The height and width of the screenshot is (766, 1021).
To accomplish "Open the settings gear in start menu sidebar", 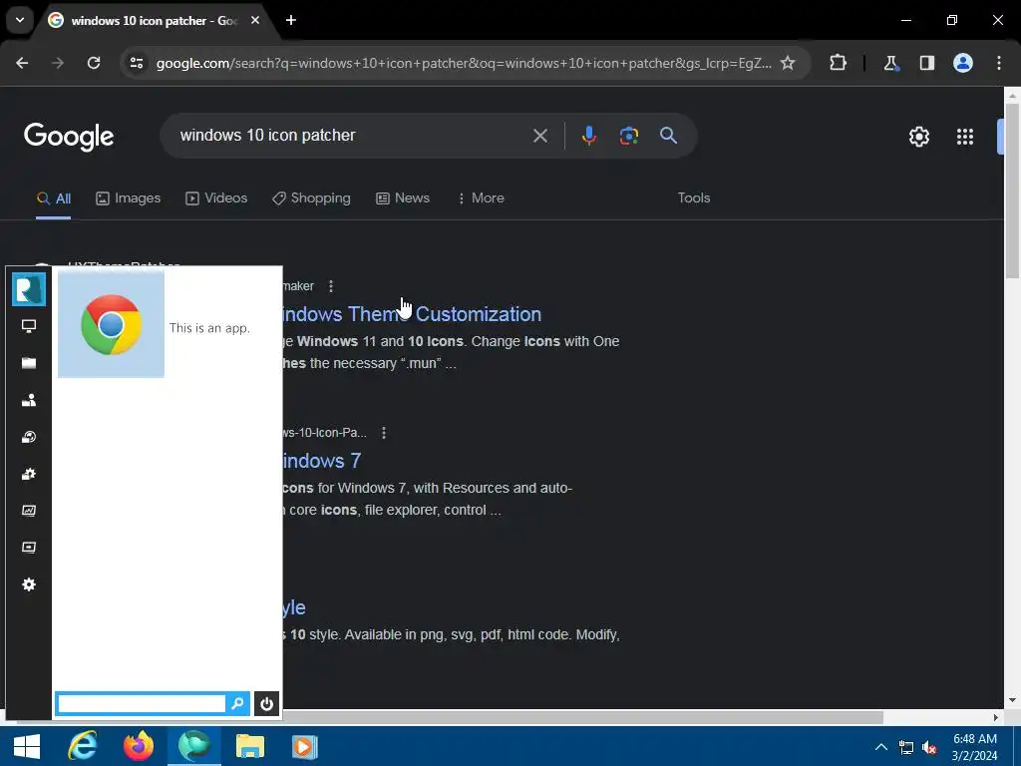I will (29, 584).
